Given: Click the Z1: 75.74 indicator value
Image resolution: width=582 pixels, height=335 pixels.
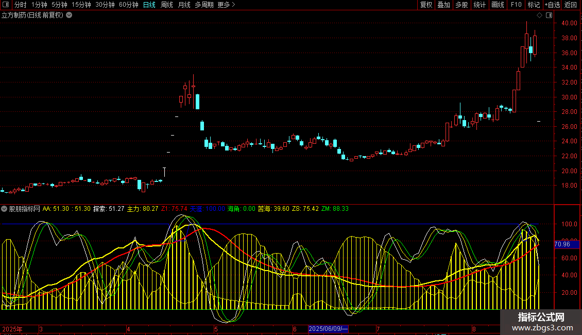Looking at the screenshot, I should pyautogui.click(x=174, y=209).
